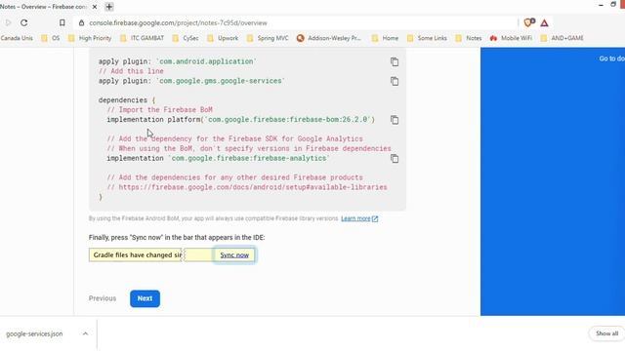Image resolution: width=625 pixels, height=351 pixels.
Task: Click Go to docs link
Action: point(612,58)
